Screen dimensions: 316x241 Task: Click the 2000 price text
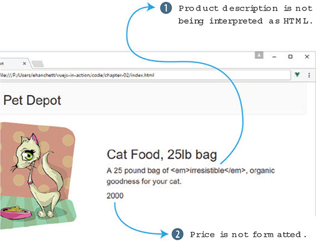click(115, 196)
